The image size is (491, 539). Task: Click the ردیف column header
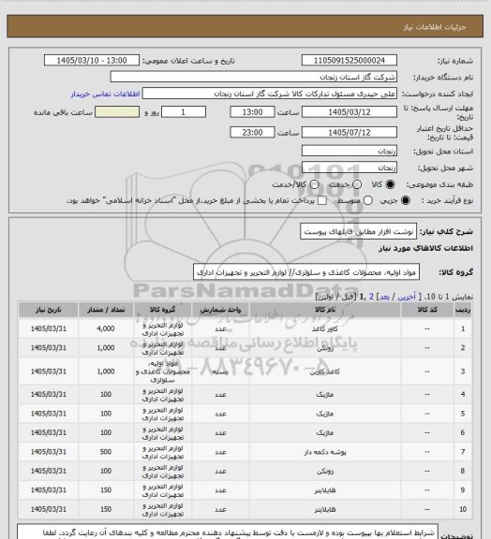click(463, 310)
